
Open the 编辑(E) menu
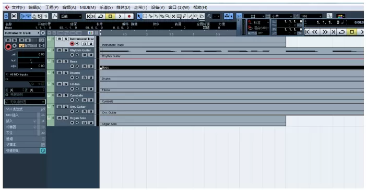coord(35,7)
